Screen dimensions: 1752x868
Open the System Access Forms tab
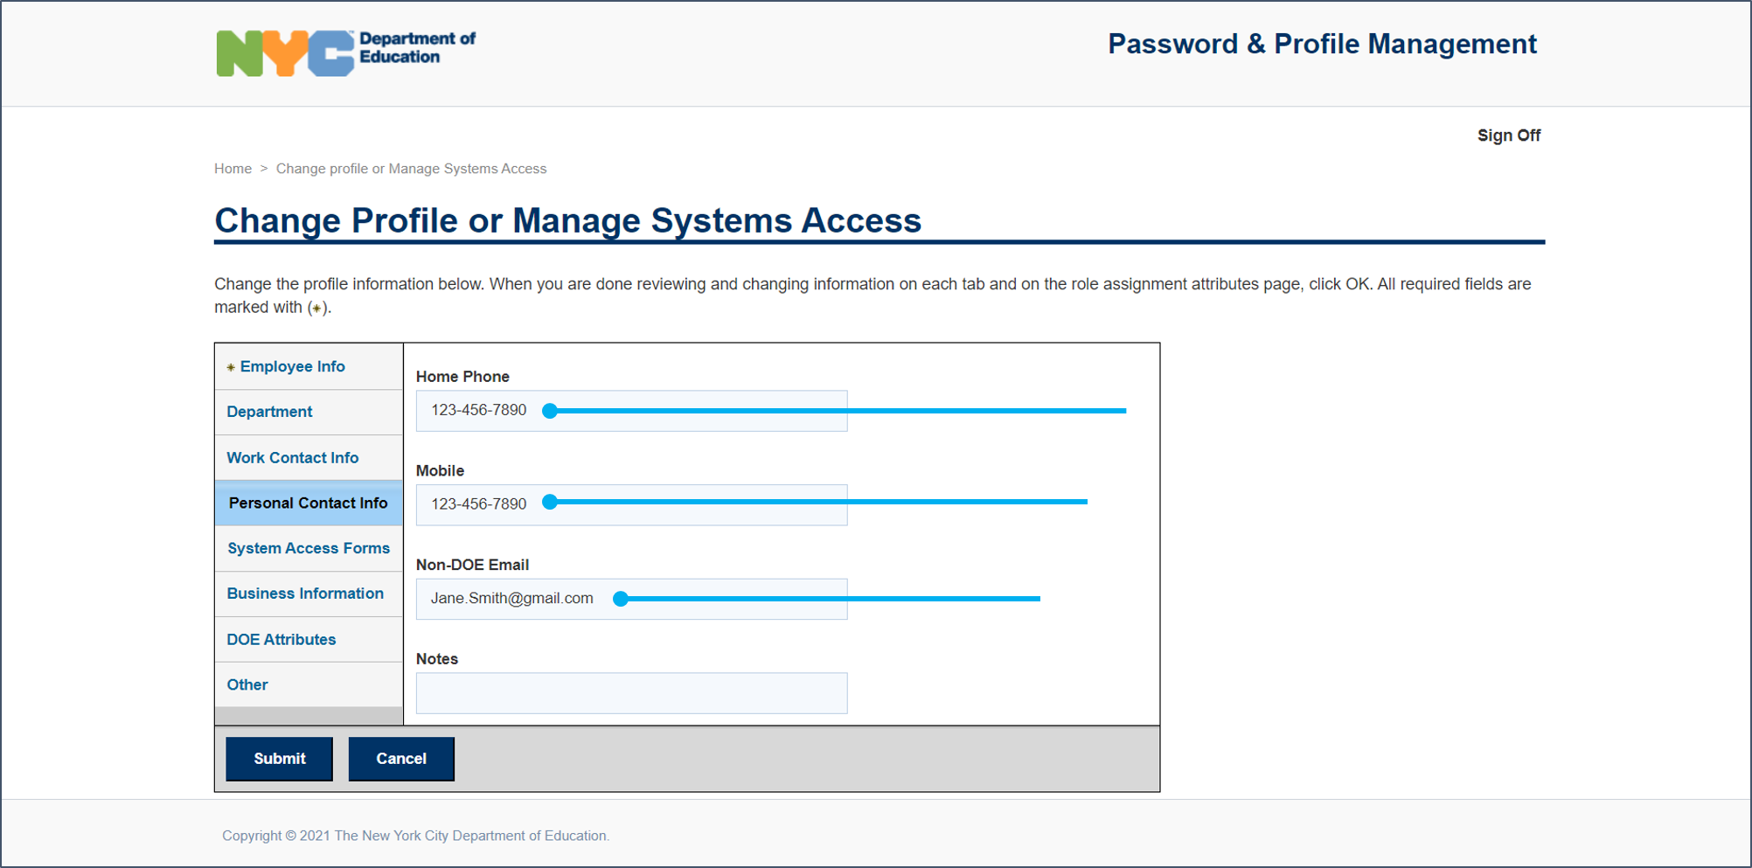tap(308, 548)
